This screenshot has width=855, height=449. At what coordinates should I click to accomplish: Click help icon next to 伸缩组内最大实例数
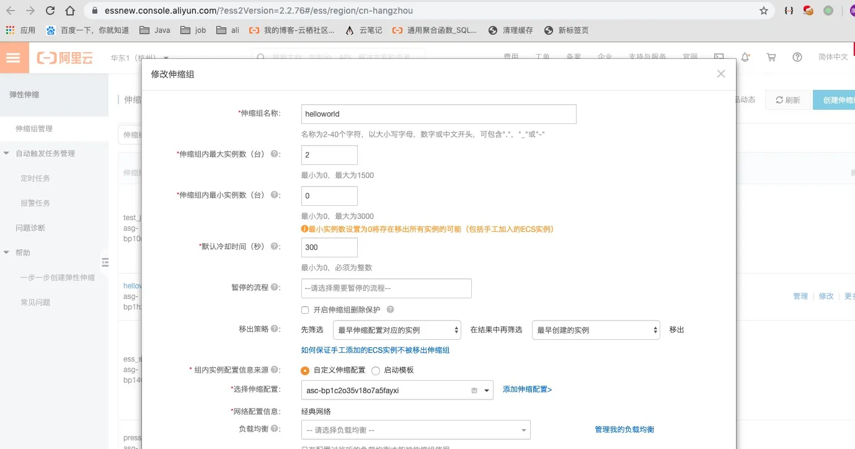(x=275, y=154)
